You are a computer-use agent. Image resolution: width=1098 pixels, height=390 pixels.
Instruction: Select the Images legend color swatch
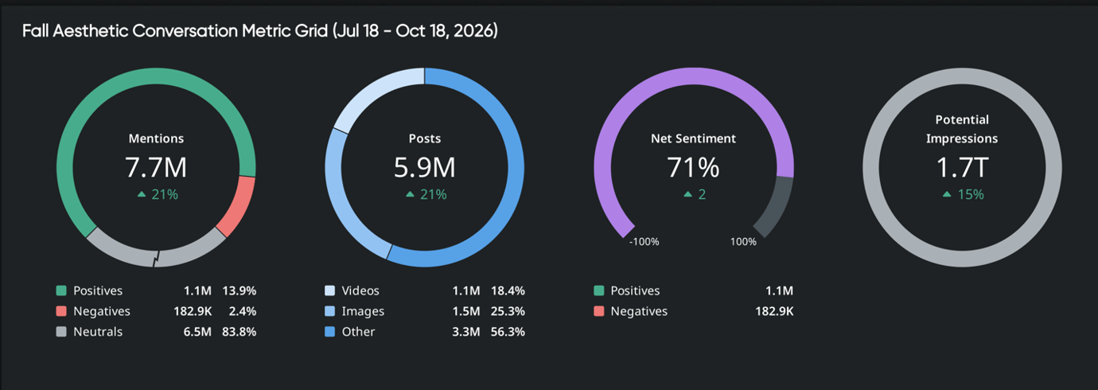(x=330, y=311)
